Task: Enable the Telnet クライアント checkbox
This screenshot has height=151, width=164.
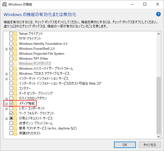Action: click(x=11, y=34)
